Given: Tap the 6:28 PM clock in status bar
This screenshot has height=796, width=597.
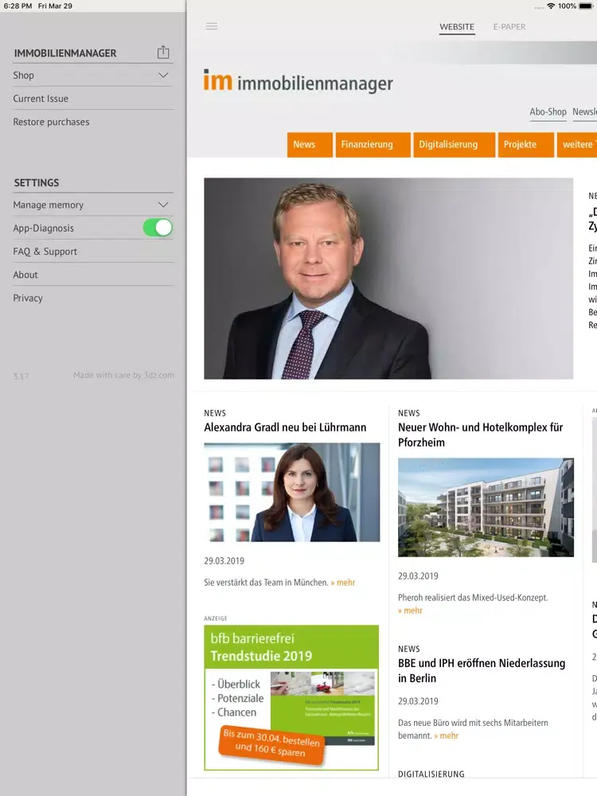Looking at the screenshot, I should (18, 6).
